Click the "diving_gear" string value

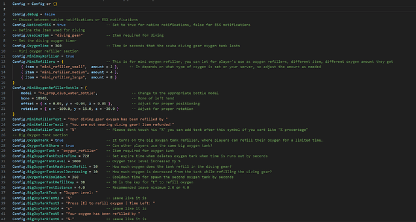(69, 36)
